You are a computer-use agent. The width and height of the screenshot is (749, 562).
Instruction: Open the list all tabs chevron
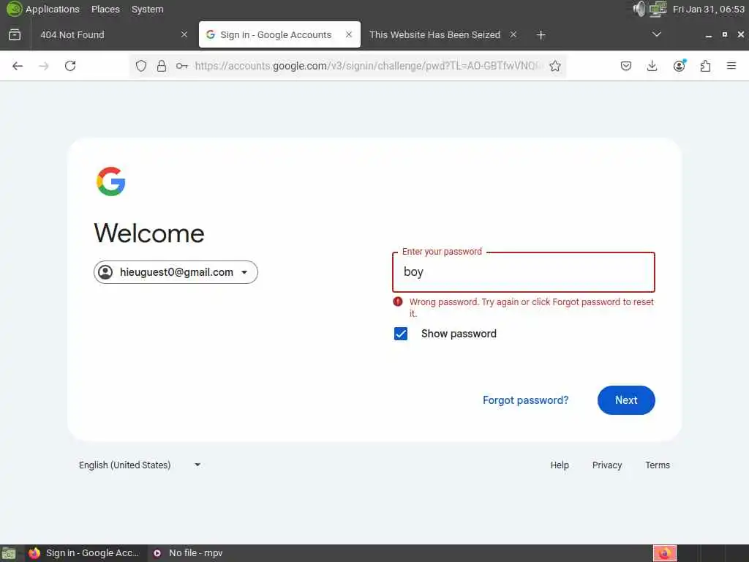coord(656,34)
